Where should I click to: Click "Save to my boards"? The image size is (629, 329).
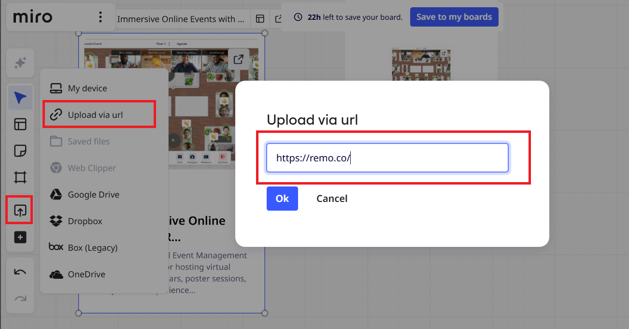[454, 16]
